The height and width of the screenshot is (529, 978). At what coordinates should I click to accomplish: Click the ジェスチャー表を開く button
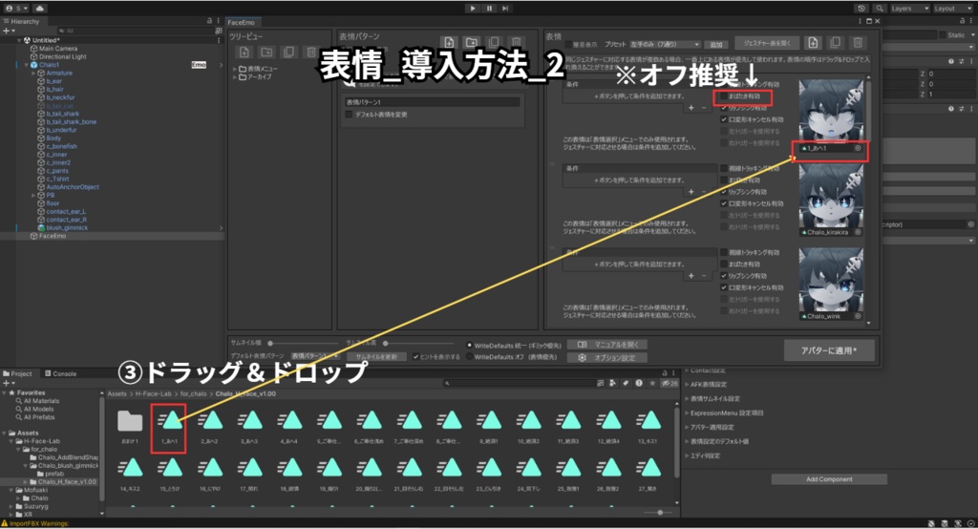[x=767, y=43]
